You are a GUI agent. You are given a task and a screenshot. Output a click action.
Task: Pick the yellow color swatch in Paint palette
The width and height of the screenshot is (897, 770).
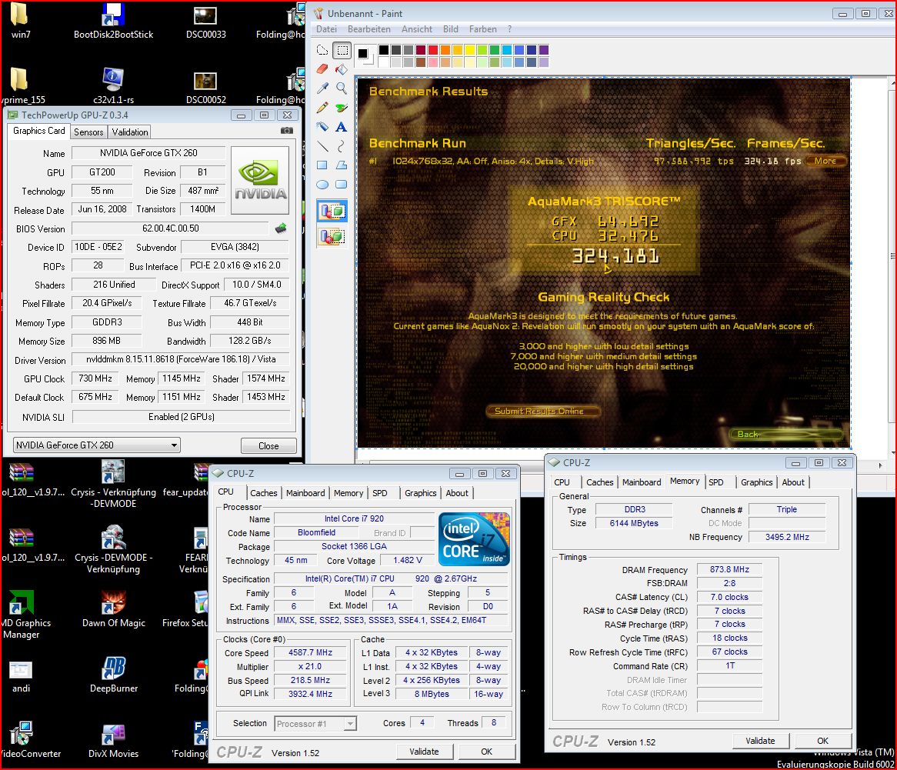(470, 50)
